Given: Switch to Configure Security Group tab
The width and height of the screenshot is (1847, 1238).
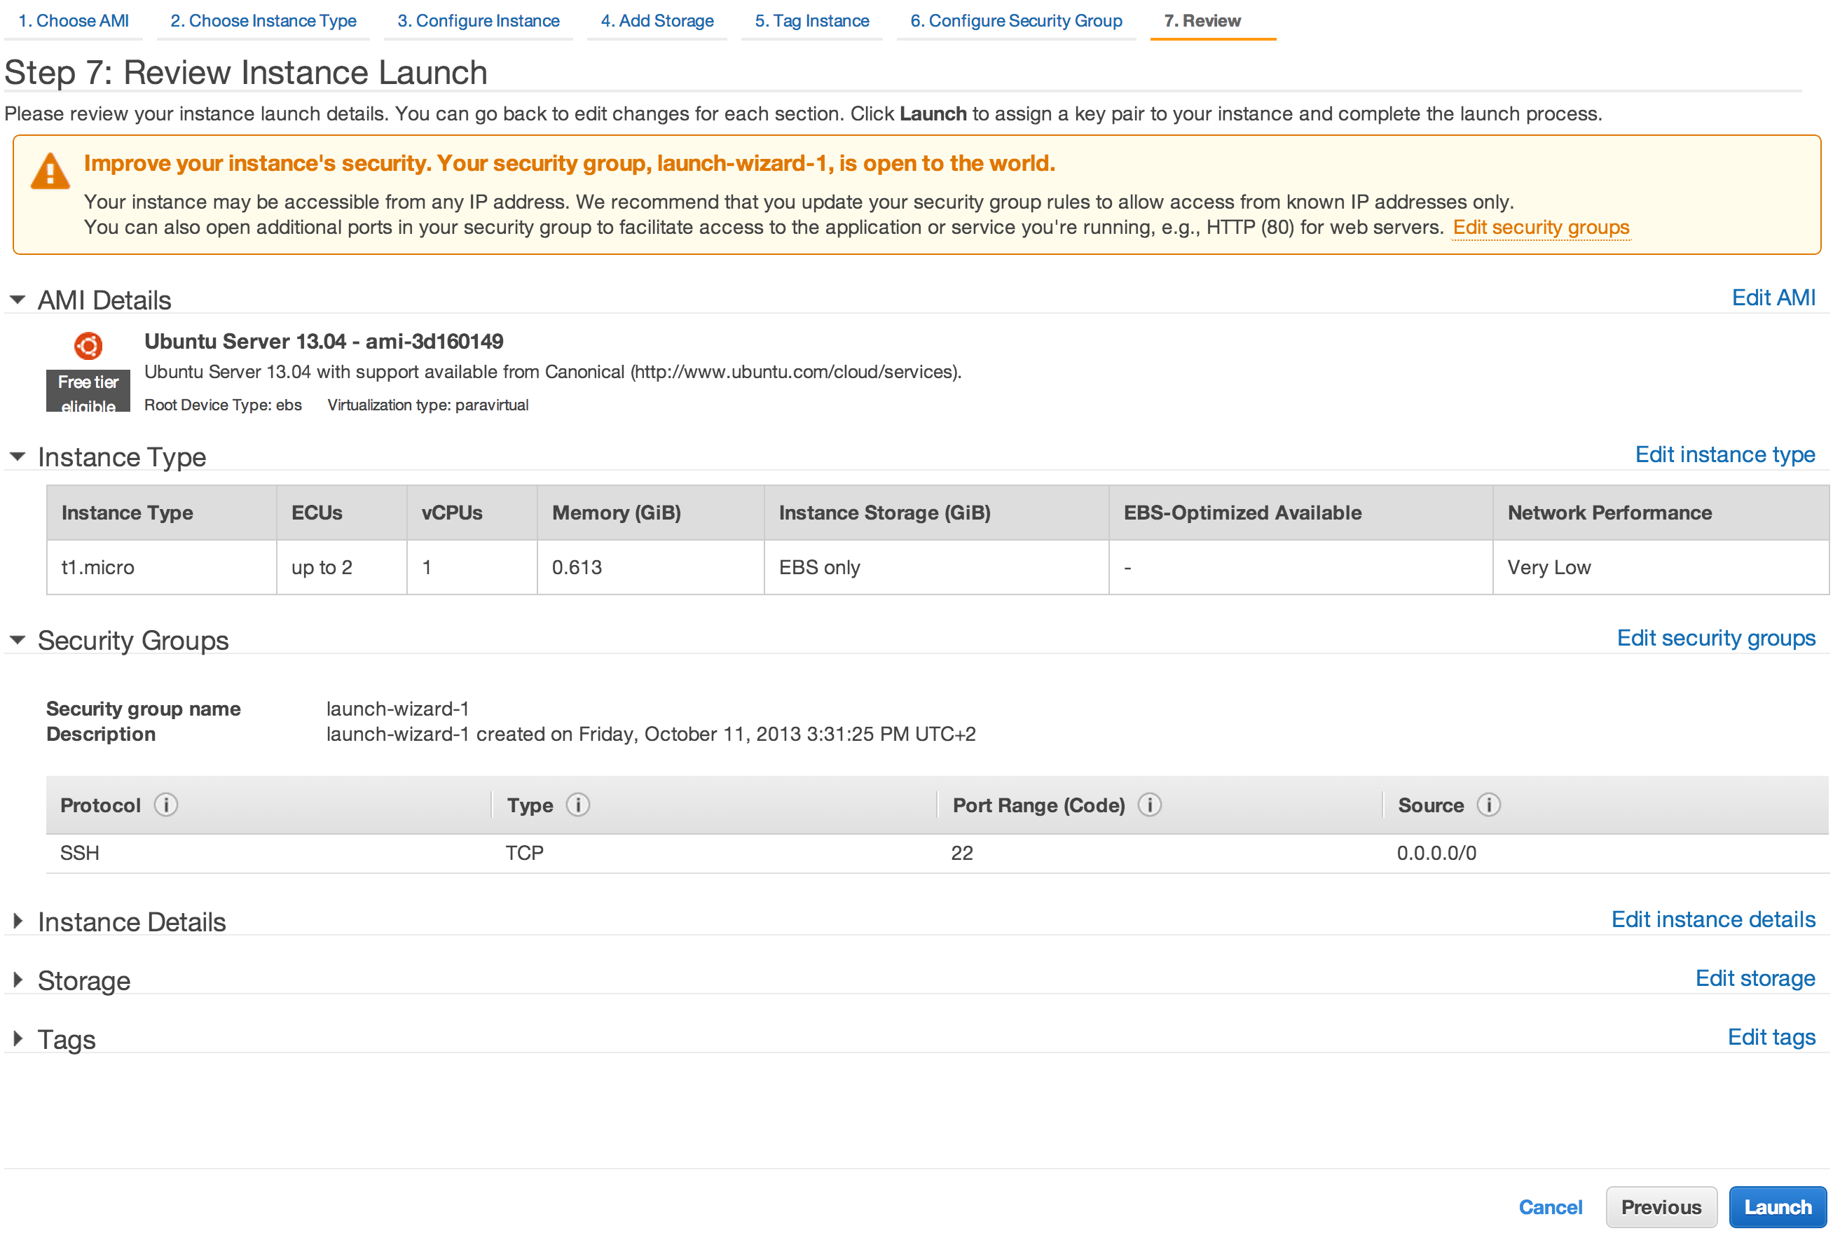Looking at the screenshot, I should pos(1016,21).
